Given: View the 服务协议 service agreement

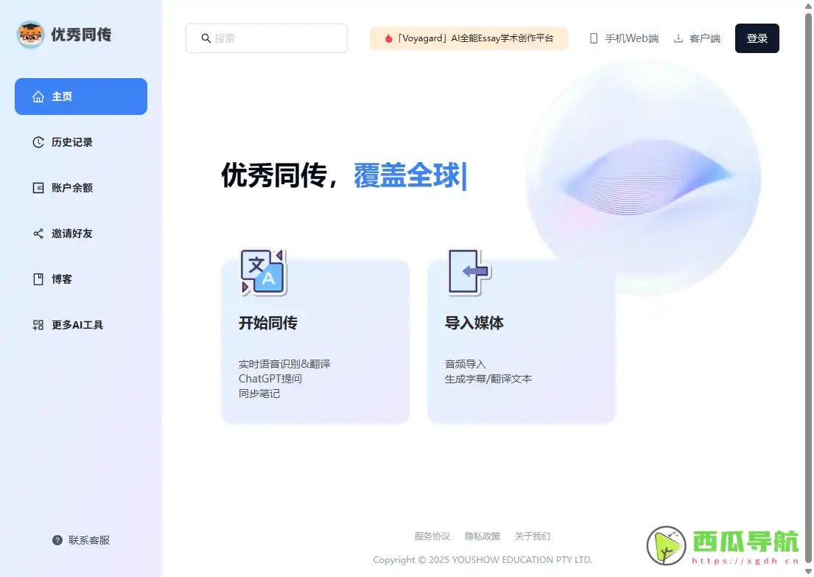Looking at the screenshot, I should pyautogui.click(x=432, y=536).
